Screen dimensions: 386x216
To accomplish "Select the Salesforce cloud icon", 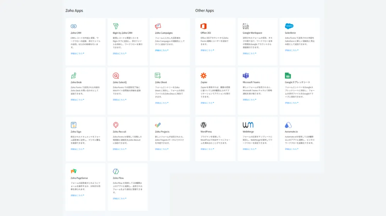I will [x=289, y=26].
